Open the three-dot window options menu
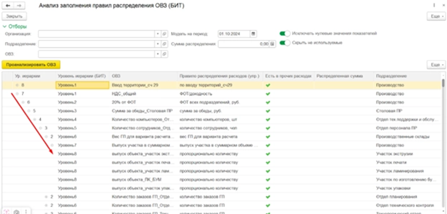This screenshot has width=447, height=214. click(x=434, y=5)
